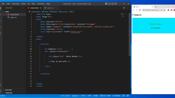This screenshot has height=98, width=175.
Task: Click the Split Editor Right icon
Action: pos(124,8)
